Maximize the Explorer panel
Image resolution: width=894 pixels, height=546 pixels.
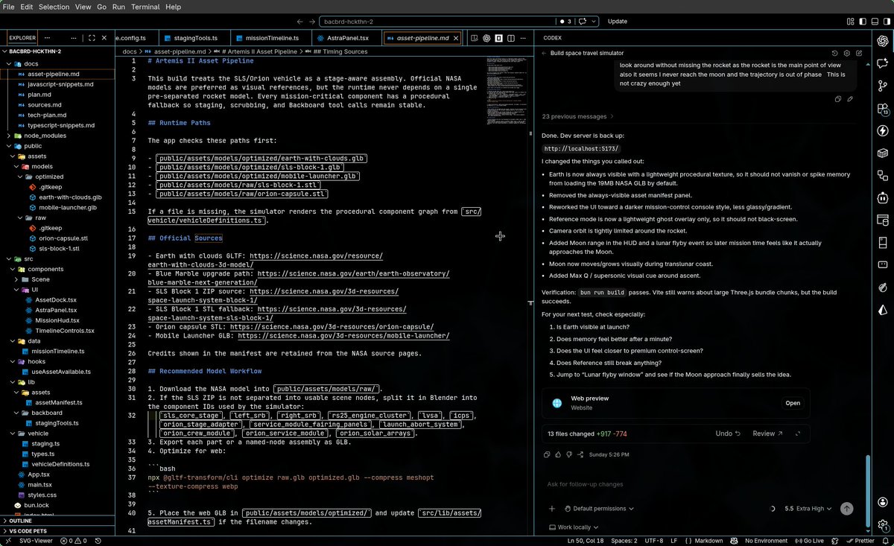tap(92, 37)
